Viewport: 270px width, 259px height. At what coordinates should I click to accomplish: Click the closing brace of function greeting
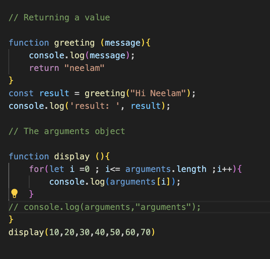(11, 81)
